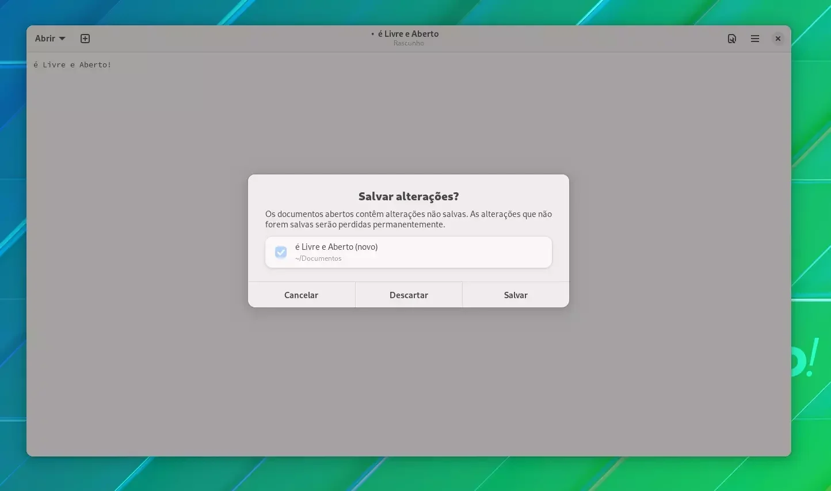This screenshot has height=491, width=831.
Task: Open the find-in-document search icon
Action: pyautogui.click(x=732, y=39)
